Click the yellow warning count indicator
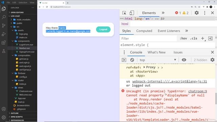The width and height of the screenshot is (217, 122). tap(185, 13)
